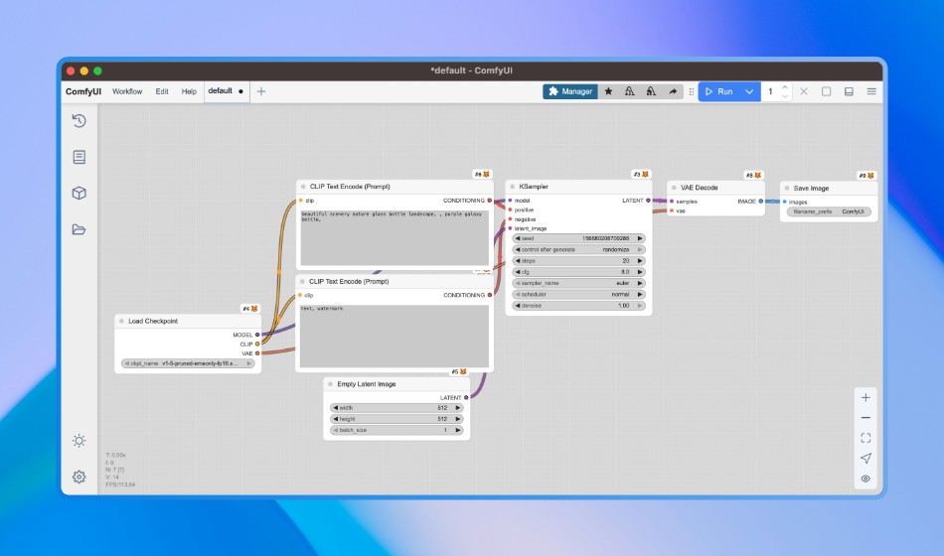Viewport: 944px width, 556px height.
Task: Collapse the KSampler node via its dot
Action: (513, 187)
